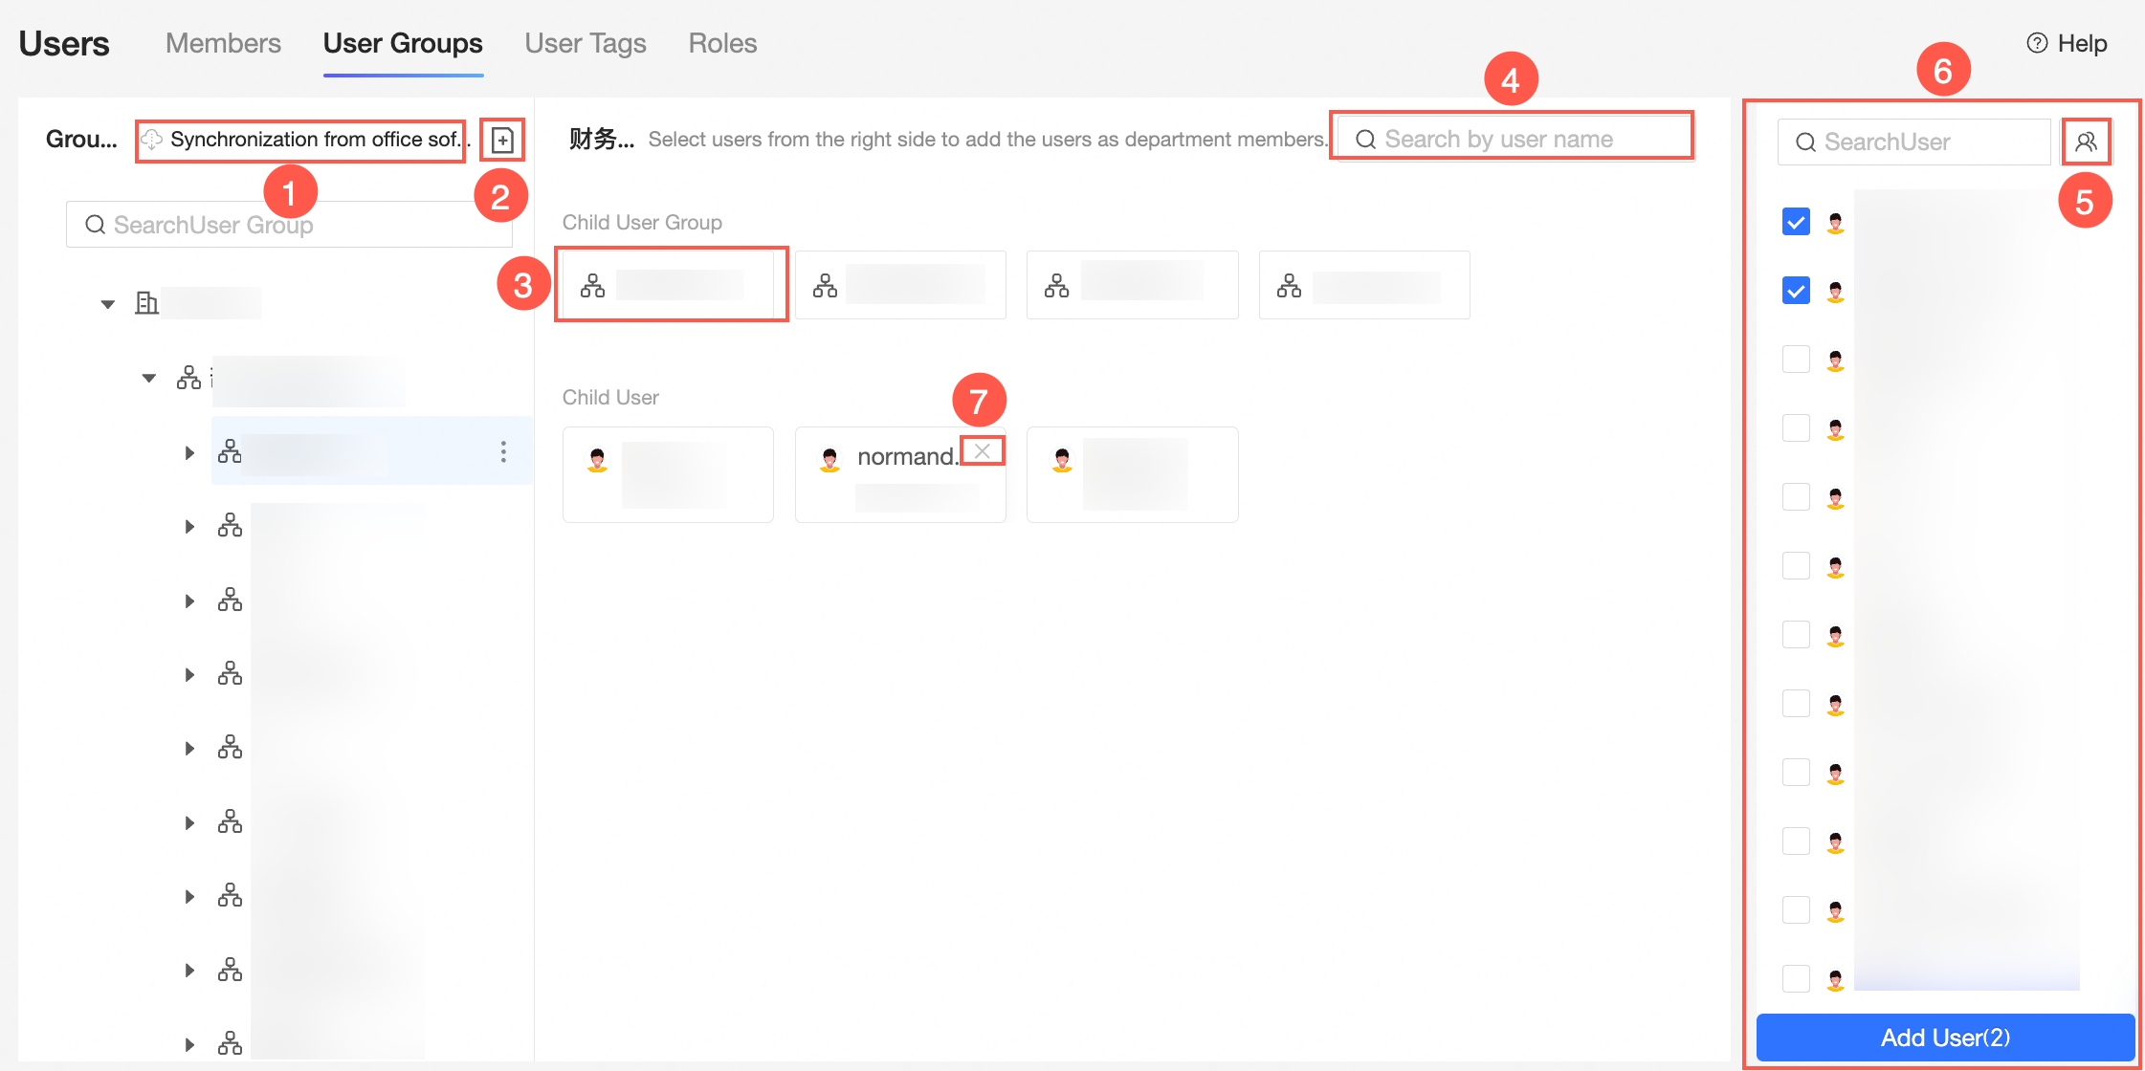Click the hierarchy icon of fourth child group

230,673
